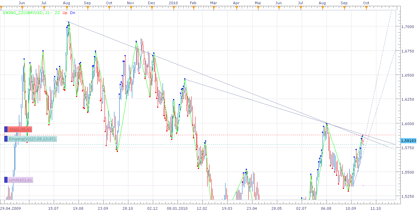Click the SWING_ZZ(GBP/USD, 2) indicator title
Viewport: 419px width, 212px height.
[x=26, y=13]
